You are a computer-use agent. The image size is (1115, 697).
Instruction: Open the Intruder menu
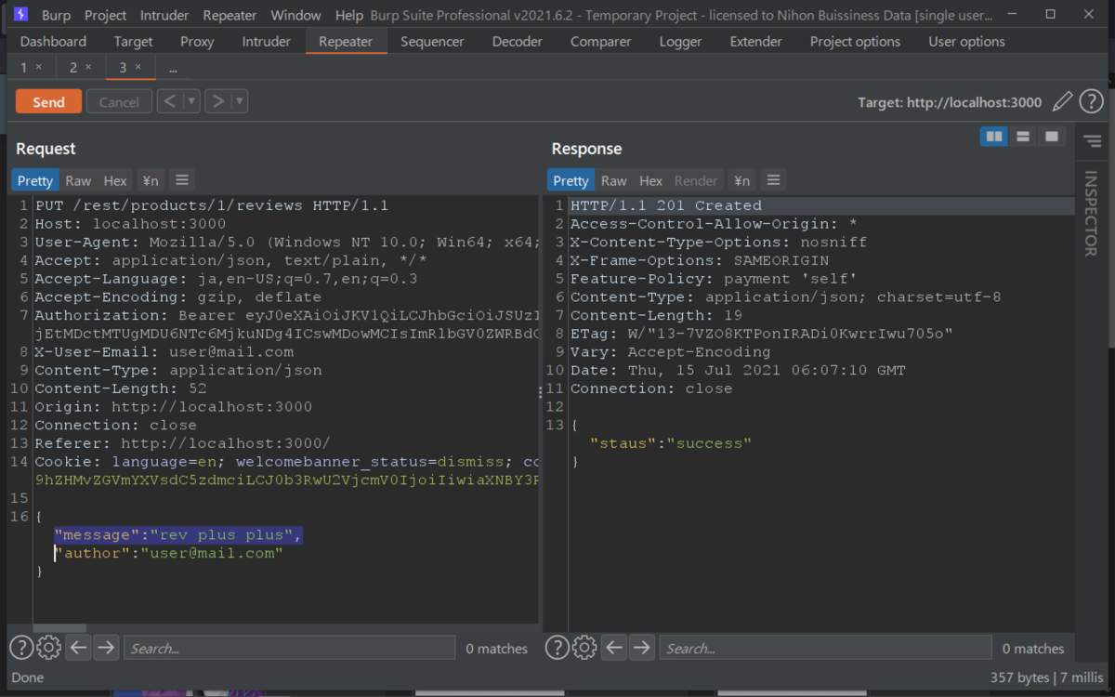click(x=164, y=15)
